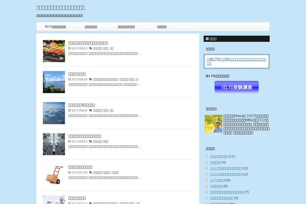
Task: Click the clock icon beside date 2017/08/16
Action: click(69, 79)
